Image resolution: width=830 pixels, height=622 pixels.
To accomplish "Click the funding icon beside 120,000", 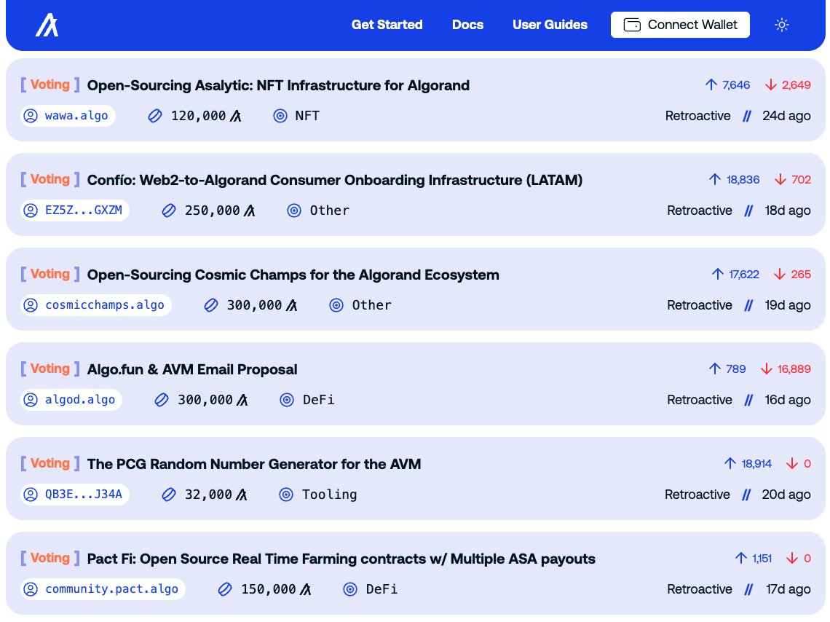I will pos(154,115).
